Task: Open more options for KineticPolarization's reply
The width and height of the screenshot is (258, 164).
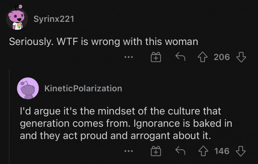Action: click(129, 151)
